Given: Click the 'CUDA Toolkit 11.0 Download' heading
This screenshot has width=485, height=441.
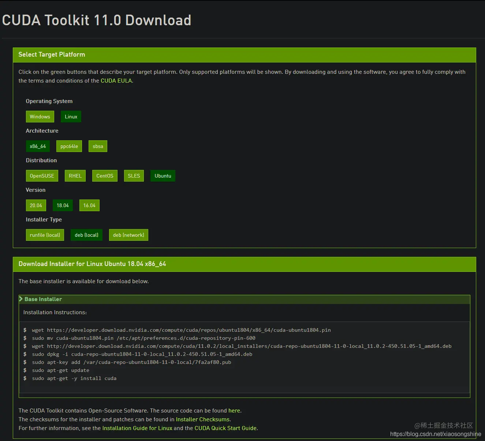Looking at the screenshot, I should (97, 20).
